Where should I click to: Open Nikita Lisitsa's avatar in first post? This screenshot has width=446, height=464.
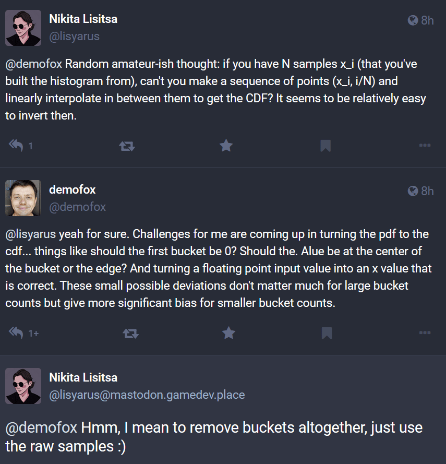pos(23,28)
